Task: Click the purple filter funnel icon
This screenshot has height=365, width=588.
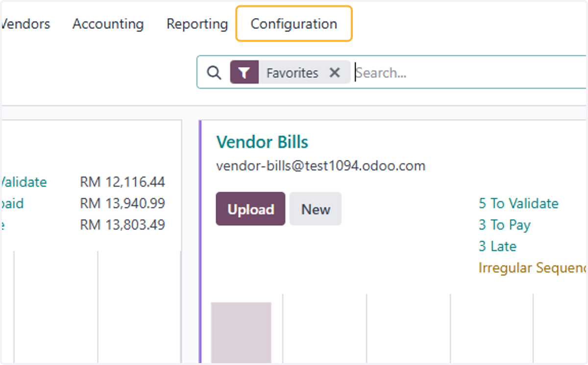Action: (x=244, y=73)
